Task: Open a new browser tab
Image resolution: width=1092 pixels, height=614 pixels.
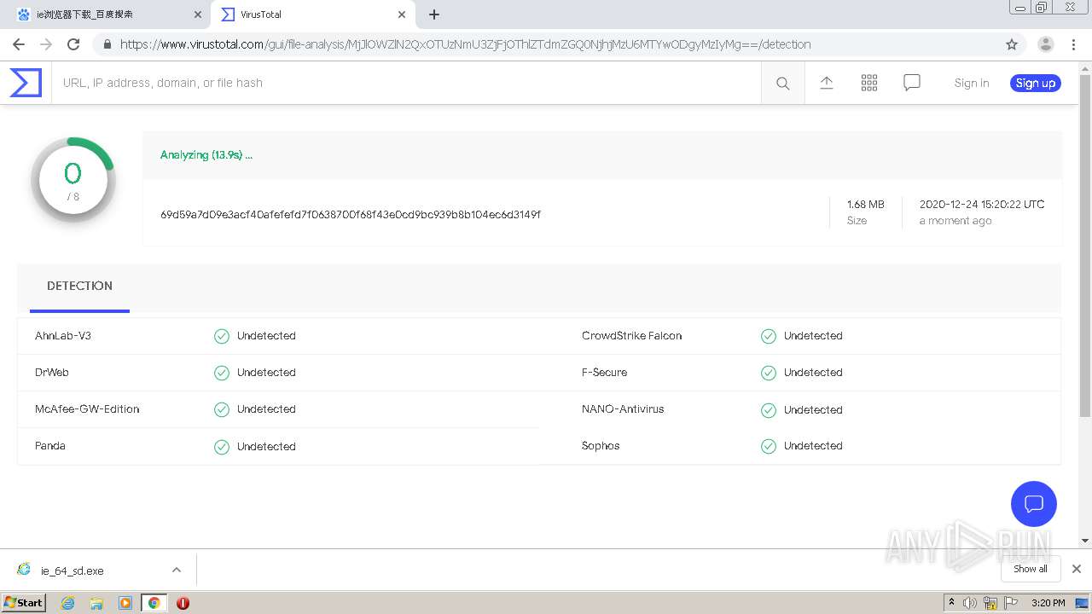Action: [x=434, y=14]
